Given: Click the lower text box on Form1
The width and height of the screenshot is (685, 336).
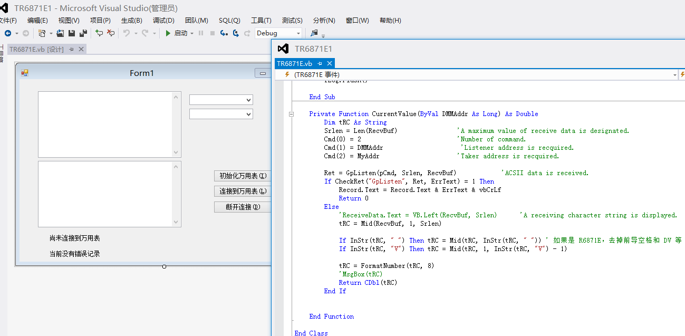Looking at the screenshot, I should point(110,194).
